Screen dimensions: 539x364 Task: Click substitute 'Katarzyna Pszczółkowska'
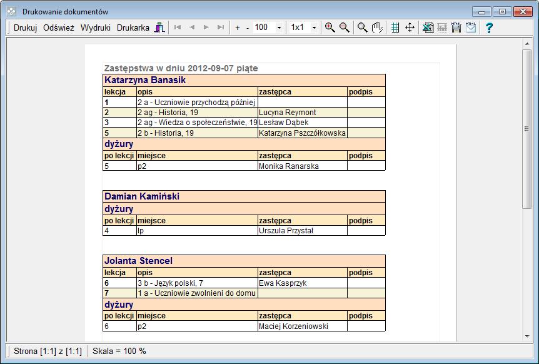click(x=302, y=133)
